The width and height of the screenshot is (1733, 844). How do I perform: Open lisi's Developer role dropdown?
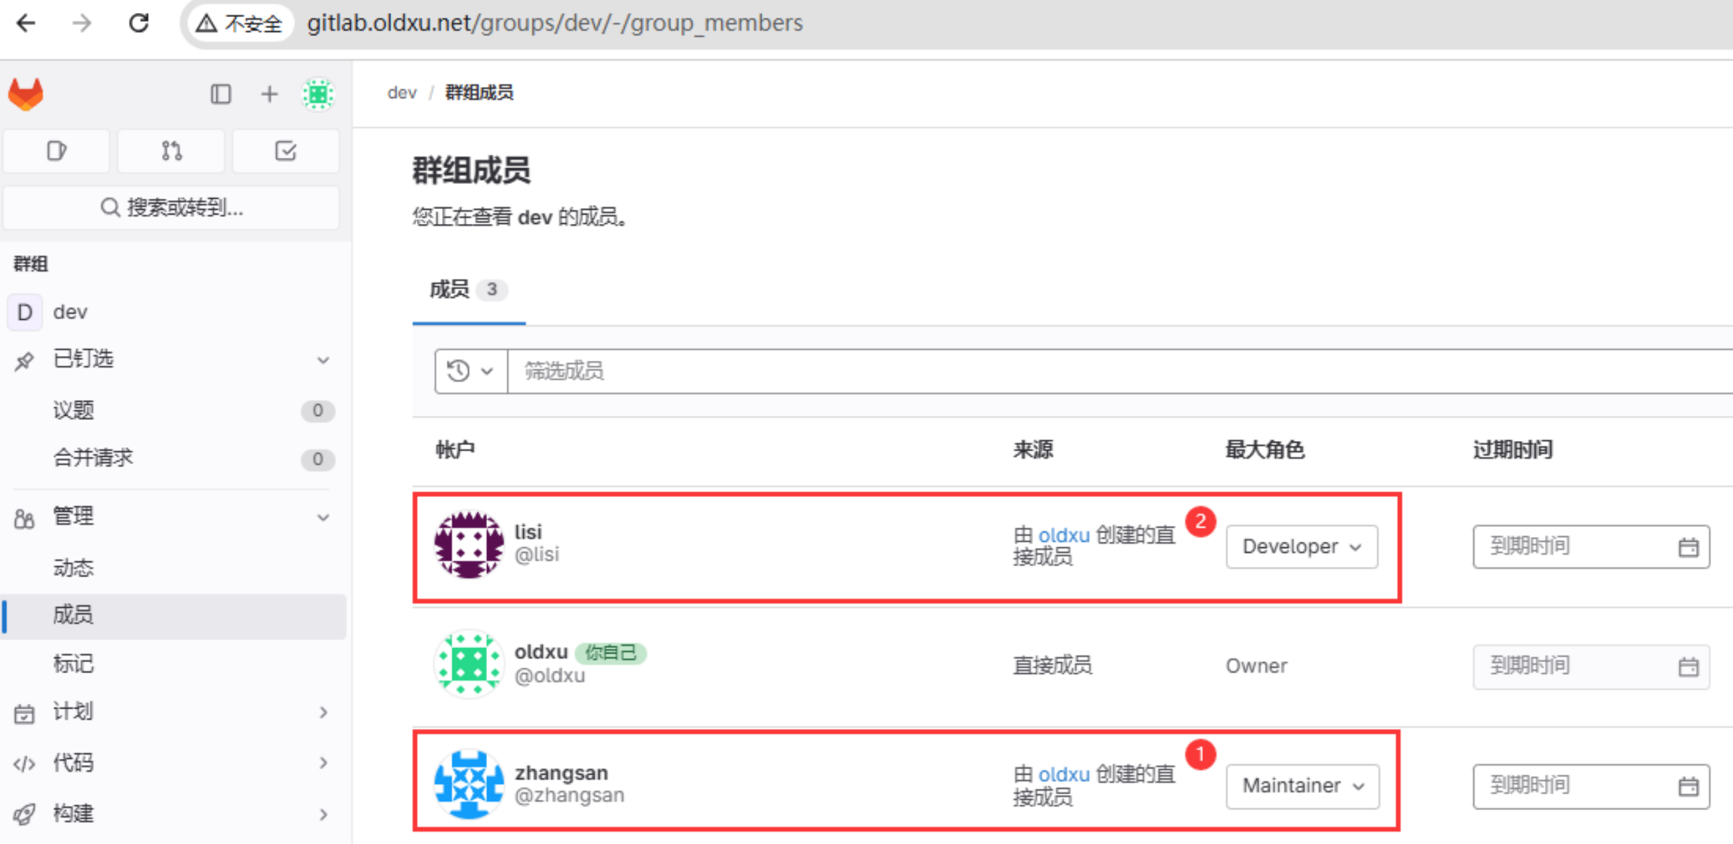pyautogui.click(x=1301, y=547)
